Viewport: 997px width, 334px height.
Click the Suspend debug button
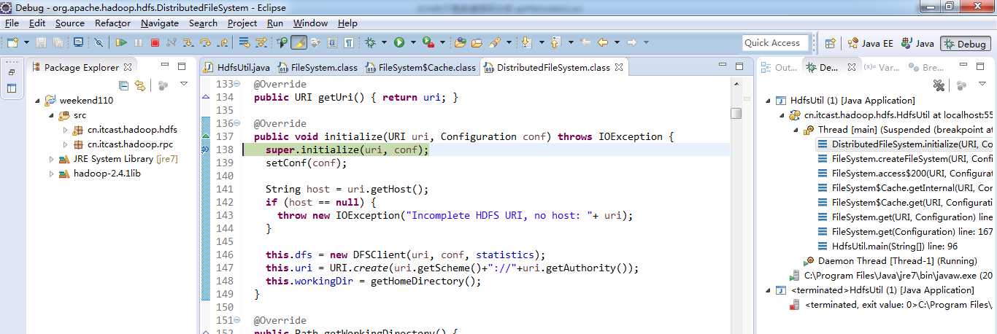138,42
